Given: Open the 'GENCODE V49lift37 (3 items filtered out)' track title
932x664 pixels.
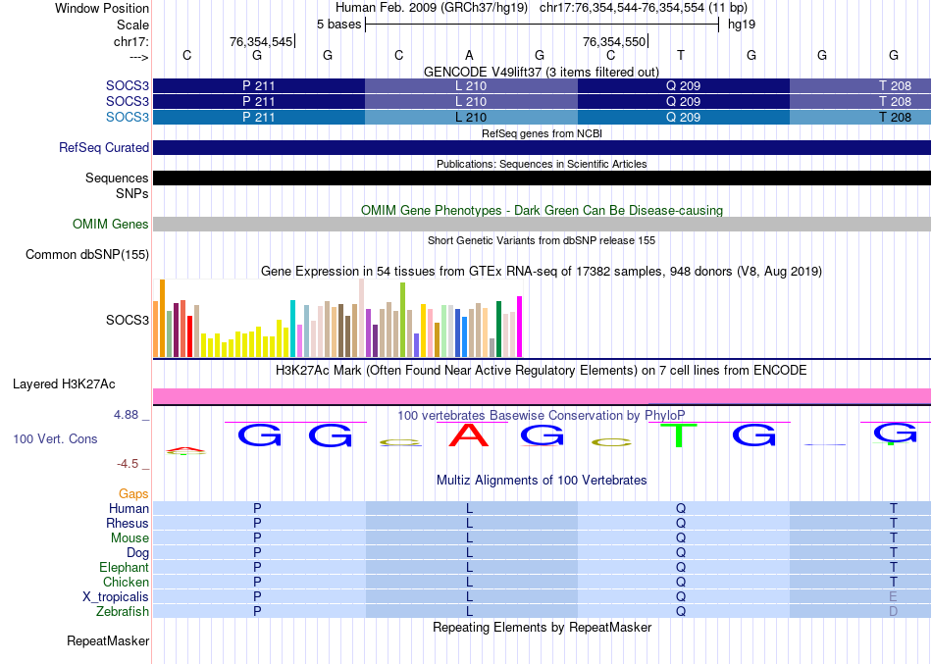Looking at the screenshot, I should click(x=541, y=72).
